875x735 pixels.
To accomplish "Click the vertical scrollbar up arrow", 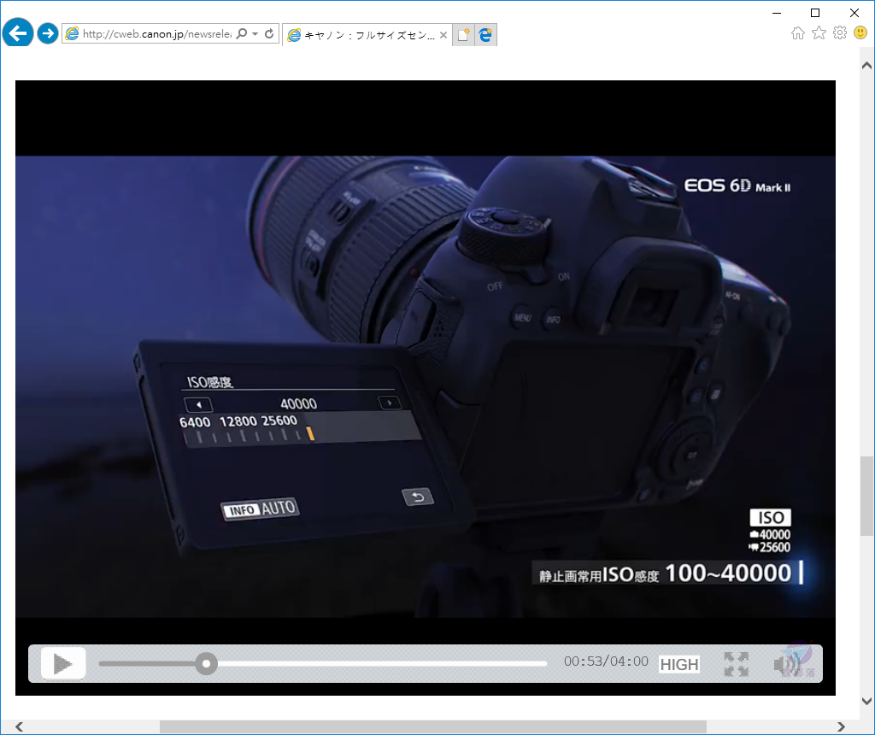I will click(866, 65).
